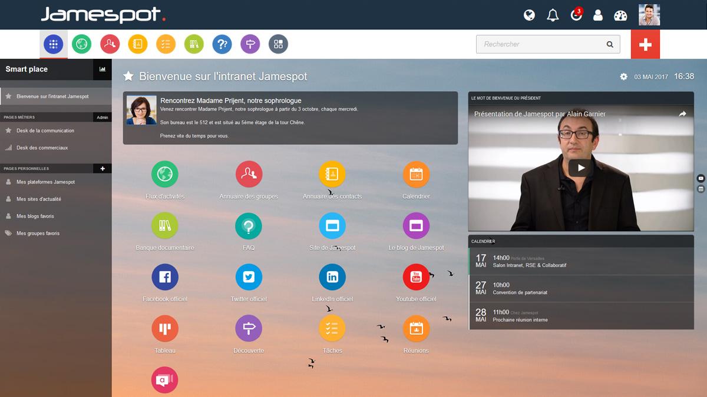Open the apps grid icon in toolbar
This screenshot has height=397, width=707.
pos(53,44)
